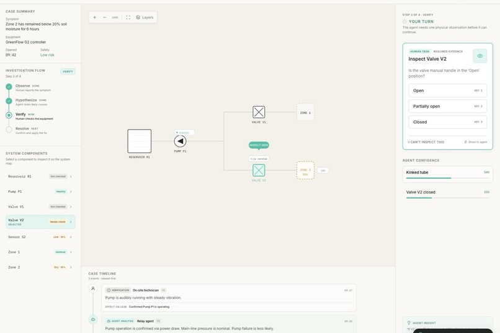Screen dimensions: 500x333
Task: Click the Resolve step empty circle
Action: pos(9,130)
